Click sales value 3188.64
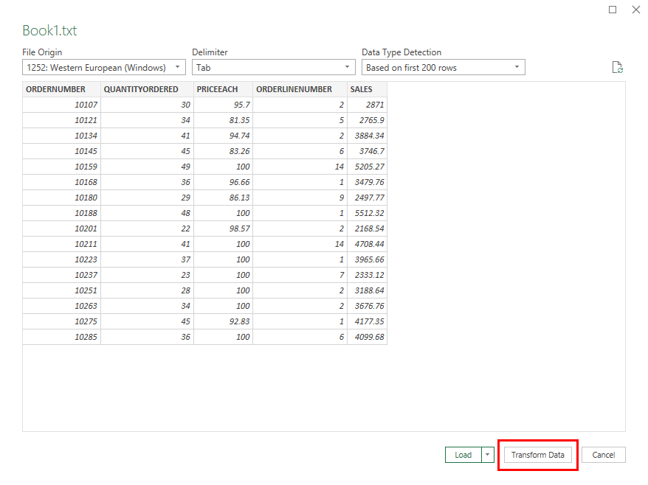Viewport: 648px width, 485px height. pos(367,290)
